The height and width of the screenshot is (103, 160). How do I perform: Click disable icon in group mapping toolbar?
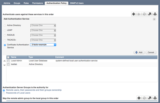tap(144, 98)
